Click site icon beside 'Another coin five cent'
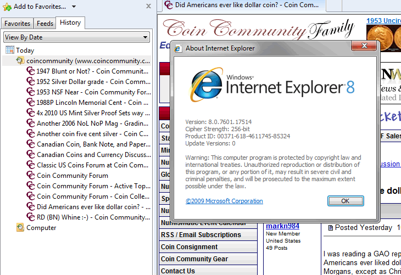Screen dimensions: 401x275 click(x=30, y=133)
